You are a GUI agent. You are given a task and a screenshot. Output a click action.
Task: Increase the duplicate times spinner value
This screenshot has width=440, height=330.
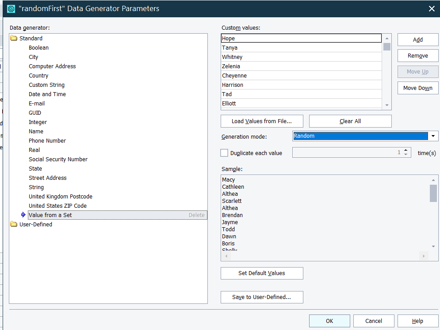pyautogui.click(x=406, y=150)
